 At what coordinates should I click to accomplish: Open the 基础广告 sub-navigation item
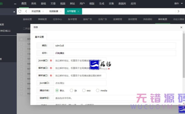87,19
